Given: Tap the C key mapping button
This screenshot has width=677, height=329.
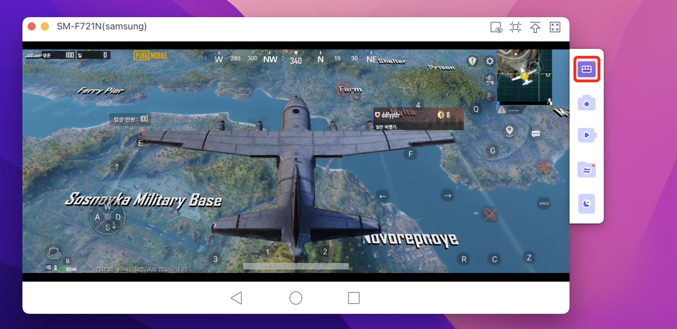Looking at the screenshot, I should pos(494,259).
